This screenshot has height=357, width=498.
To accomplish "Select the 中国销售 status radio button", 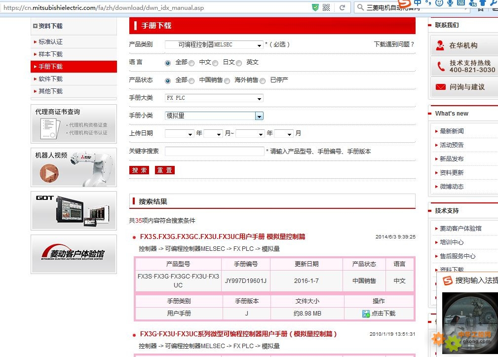I will pyautogui.click(x=192, y=81).
